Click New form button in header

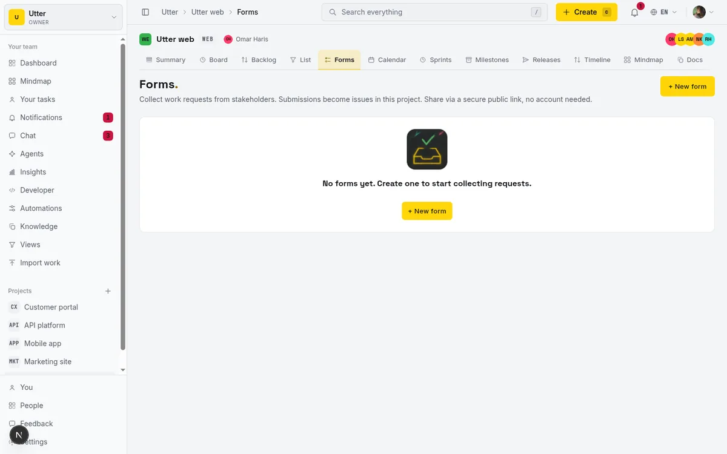point(688,87)
